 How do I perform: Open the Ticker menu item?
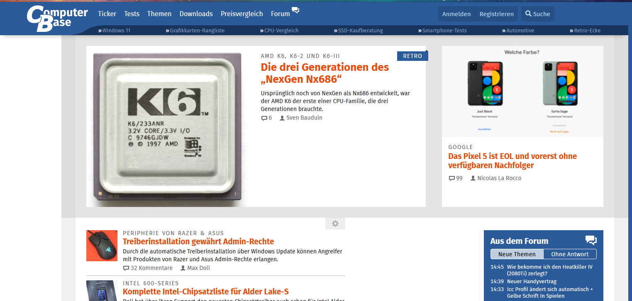click(107, 14)
